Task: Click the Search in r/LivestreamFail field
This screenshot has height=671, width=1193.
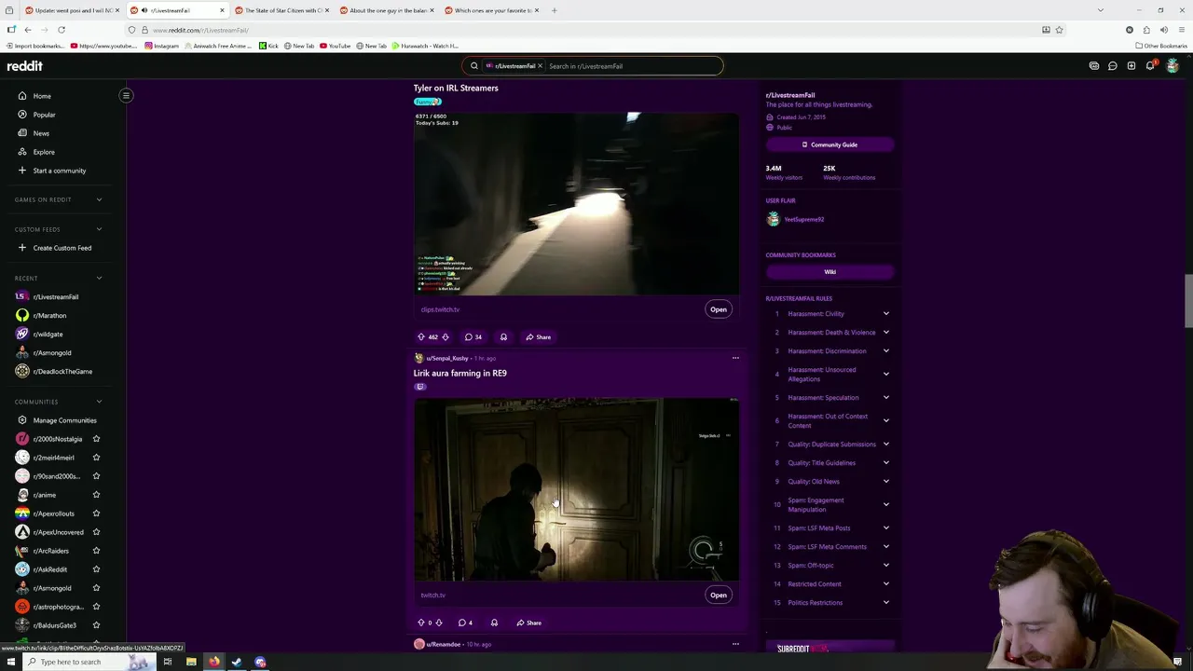Action: pyautogui.click(x=632, y=66)
